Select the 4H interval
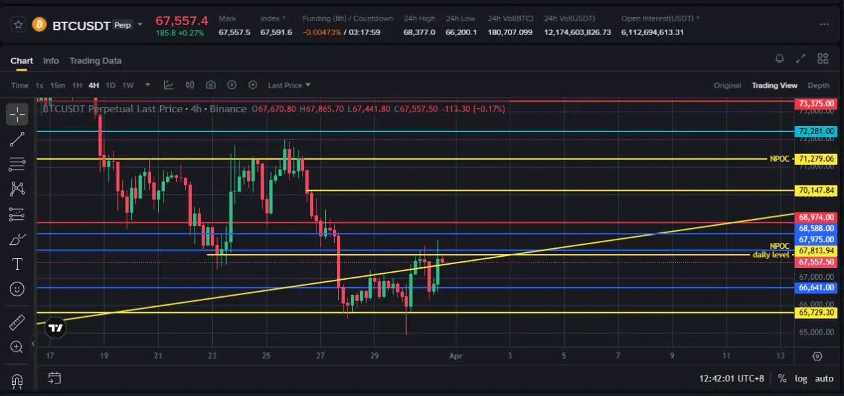The width and height of the screenshot is (844, 396). pos(94,85)
